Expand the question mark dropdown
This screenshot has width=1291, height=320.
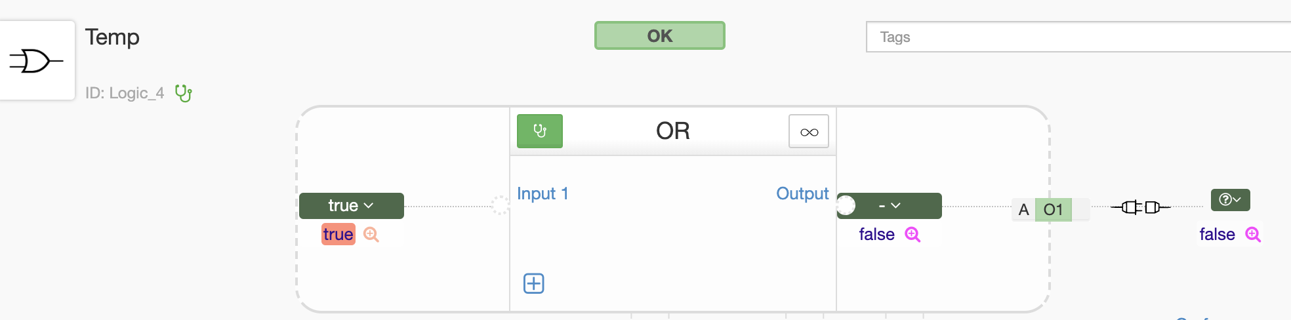1230,200
